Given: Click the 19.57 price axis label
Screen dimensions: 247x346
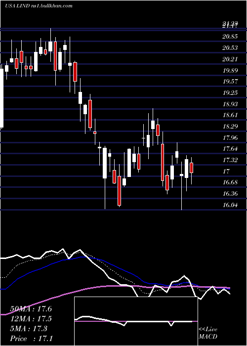Looking at the screenshot, I should coord(230,82).
